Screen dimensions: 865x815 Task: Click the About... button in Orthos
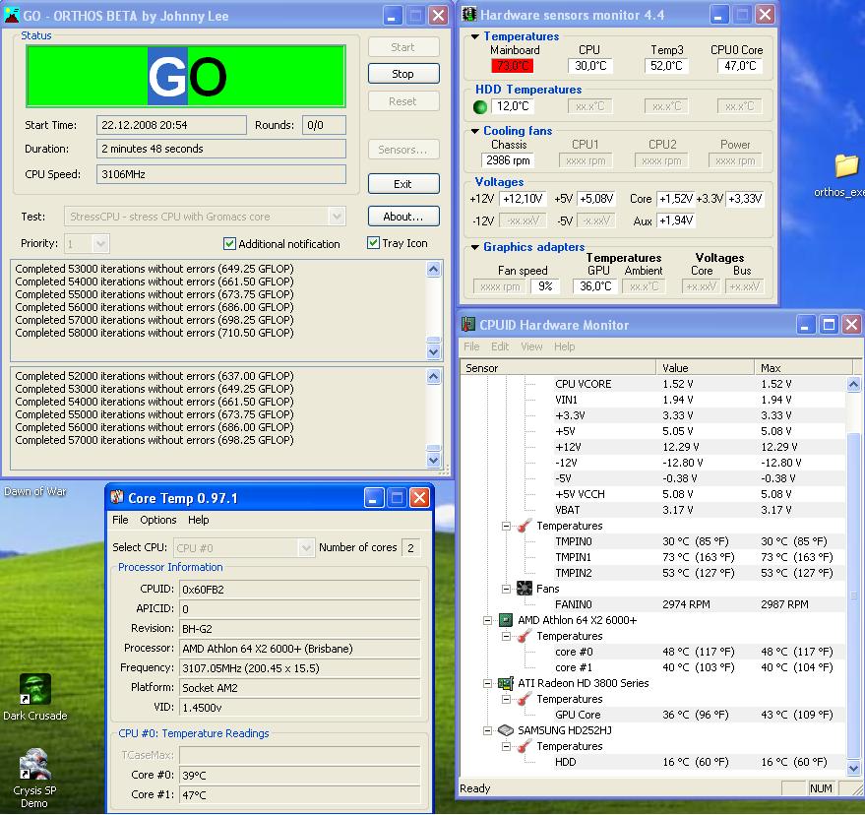tap(403, 217)
